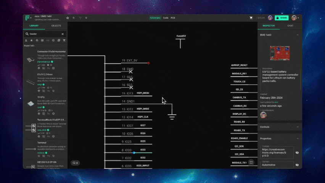Screen dimensions: 325x183
Task: Select the cart filter icon in the library
Action: click(x=64, y=40)
